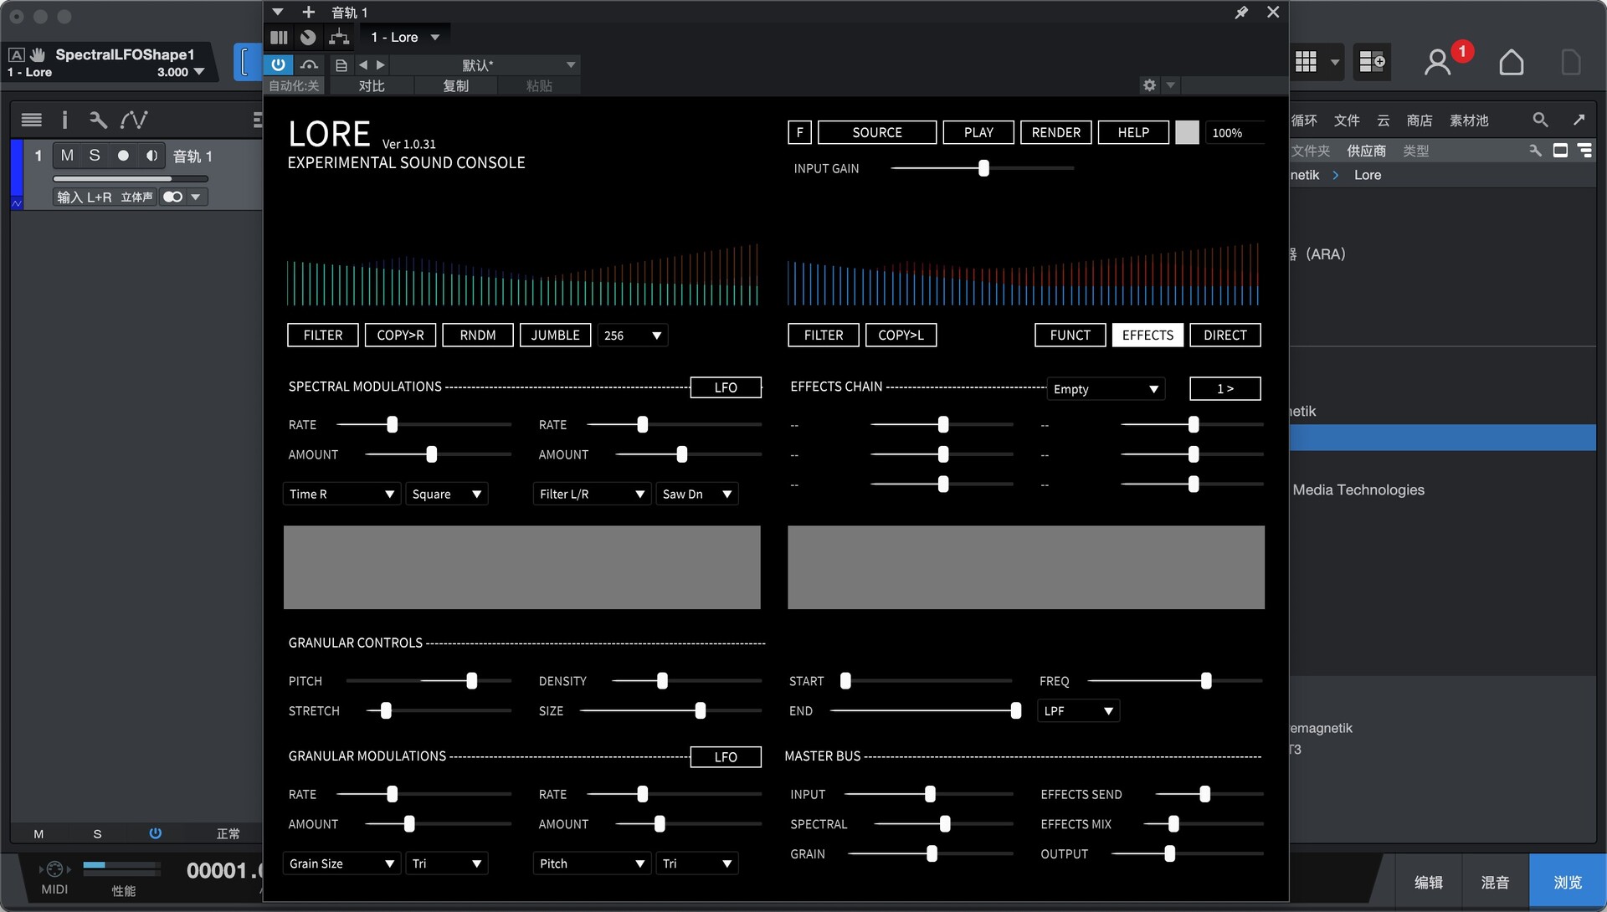Click the left gray modulation display area
Image resolution: width=1607 pixels, height=912 pixels.
522,567
